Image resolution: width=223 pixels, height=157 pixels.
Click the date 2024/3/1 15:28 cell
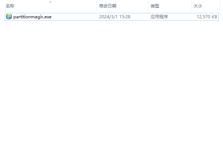[x=115, y=17]
